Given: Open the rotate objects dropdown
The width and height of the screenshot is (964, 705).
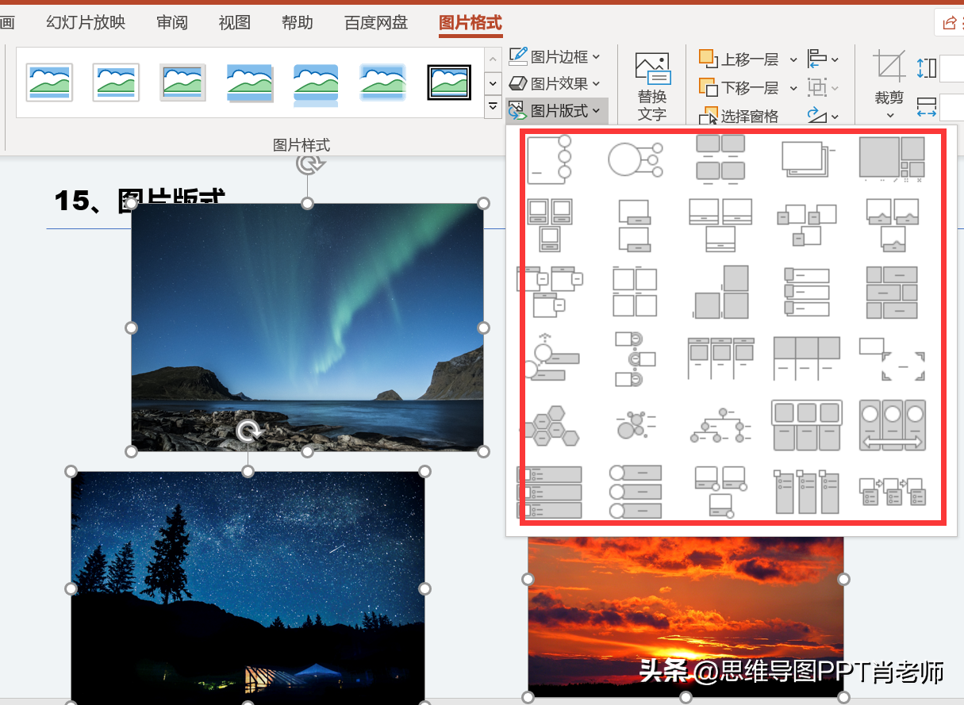Looking at the screenshot, I should coord(823,116).
